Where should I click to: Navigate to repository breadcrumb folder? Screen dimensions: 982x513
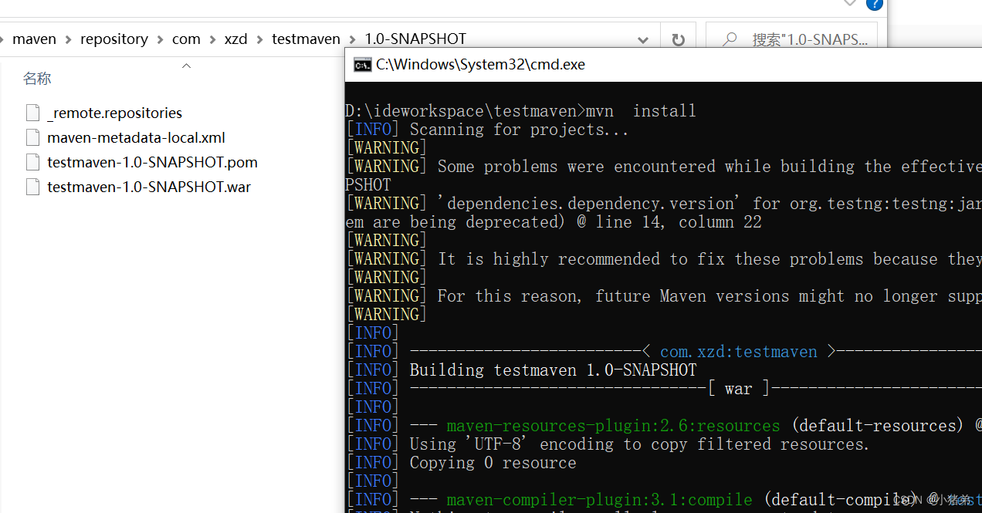coord(114,39)
